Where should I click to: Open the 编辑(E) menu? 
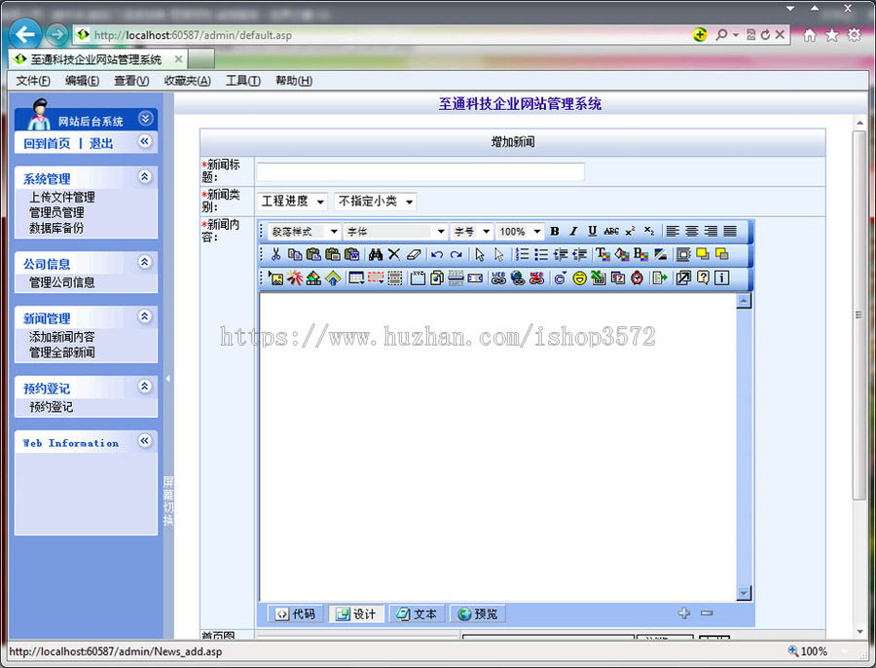[82, 81]
